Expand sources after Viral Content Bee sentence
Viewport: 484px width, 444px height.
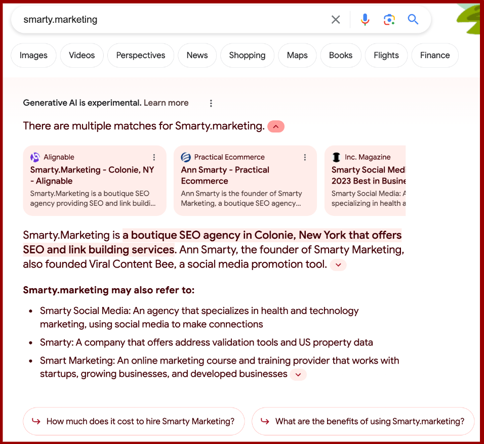(338, 265)
